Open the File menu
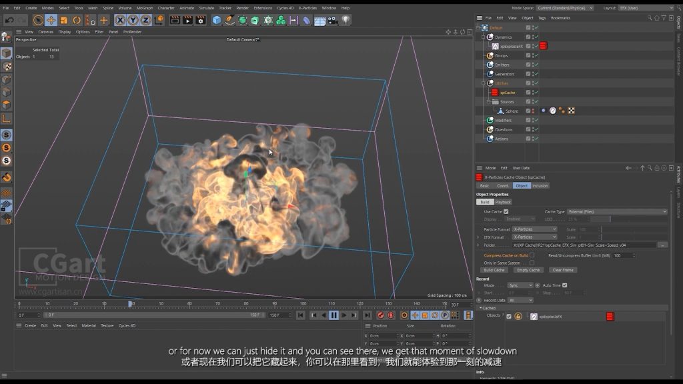The width and height of the screenshot is (683, 384). (5, 8)
